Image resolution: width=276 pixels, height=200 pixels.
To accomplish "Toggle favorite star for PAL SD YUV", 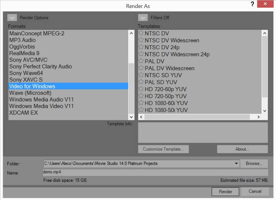I will point(141,82).
